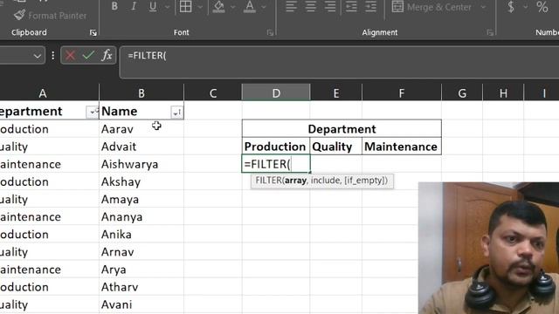Select cell with name Atharv
This screenshot has width=559, height=314.
(141, 287)
